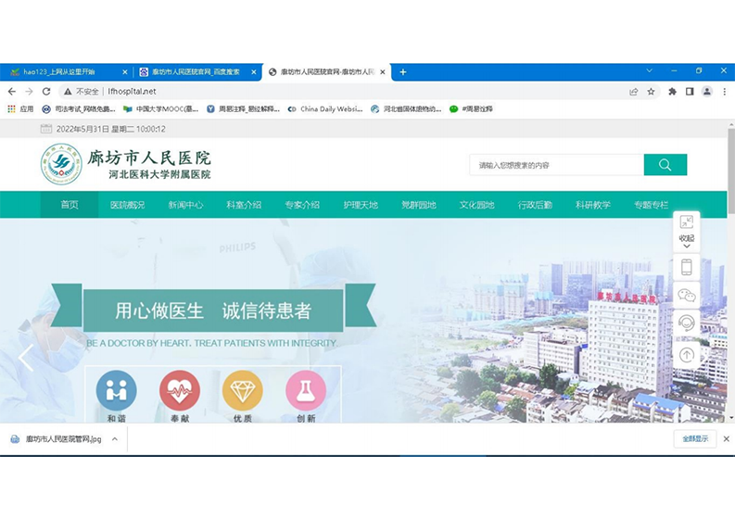Image resolution: width=735 pixels, height=519 pixels.
Task: Reload the page with the refresh button
Action: pos(46,92)
